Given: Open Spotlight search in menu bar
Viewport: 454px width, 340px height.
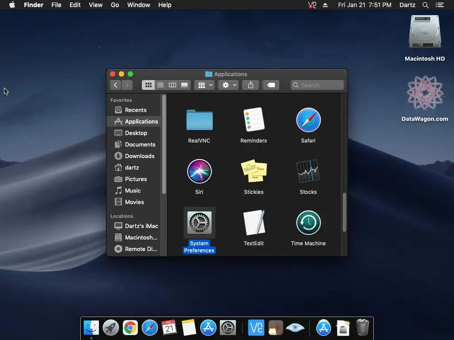Looking at the screenshot, I should click(x=425, y=5).
